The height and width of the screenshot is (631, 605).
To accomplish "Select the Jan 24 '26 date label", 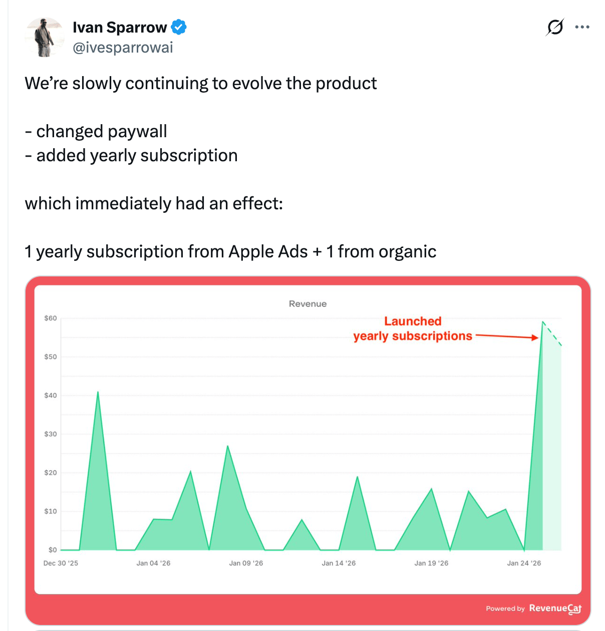I will [524, 563].
